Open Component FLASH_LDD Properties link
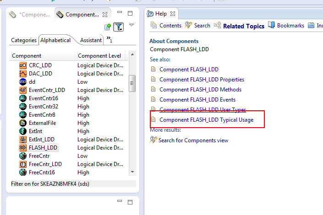This screenshot has width=323, height=215. coord(202,80)
